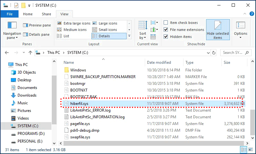Click the Up arrow navigation icon
Viewport: 256px width, 154px height.
[30, 53]
